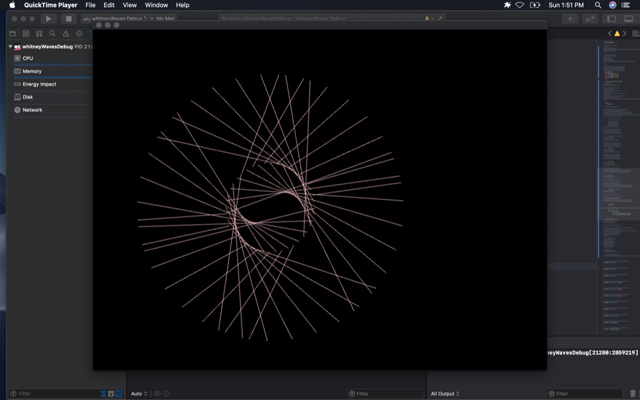
Task: Click the Run play button
Action: (x=48, y=19)
